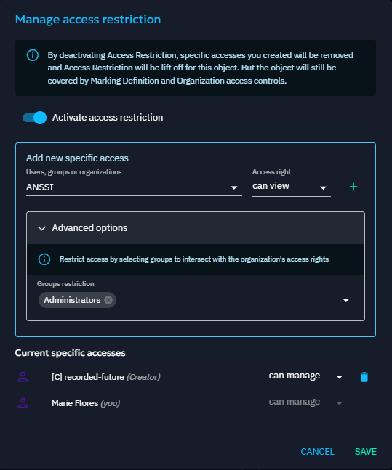Open the ANSSI users/groups dropdown

coord(134,187)
